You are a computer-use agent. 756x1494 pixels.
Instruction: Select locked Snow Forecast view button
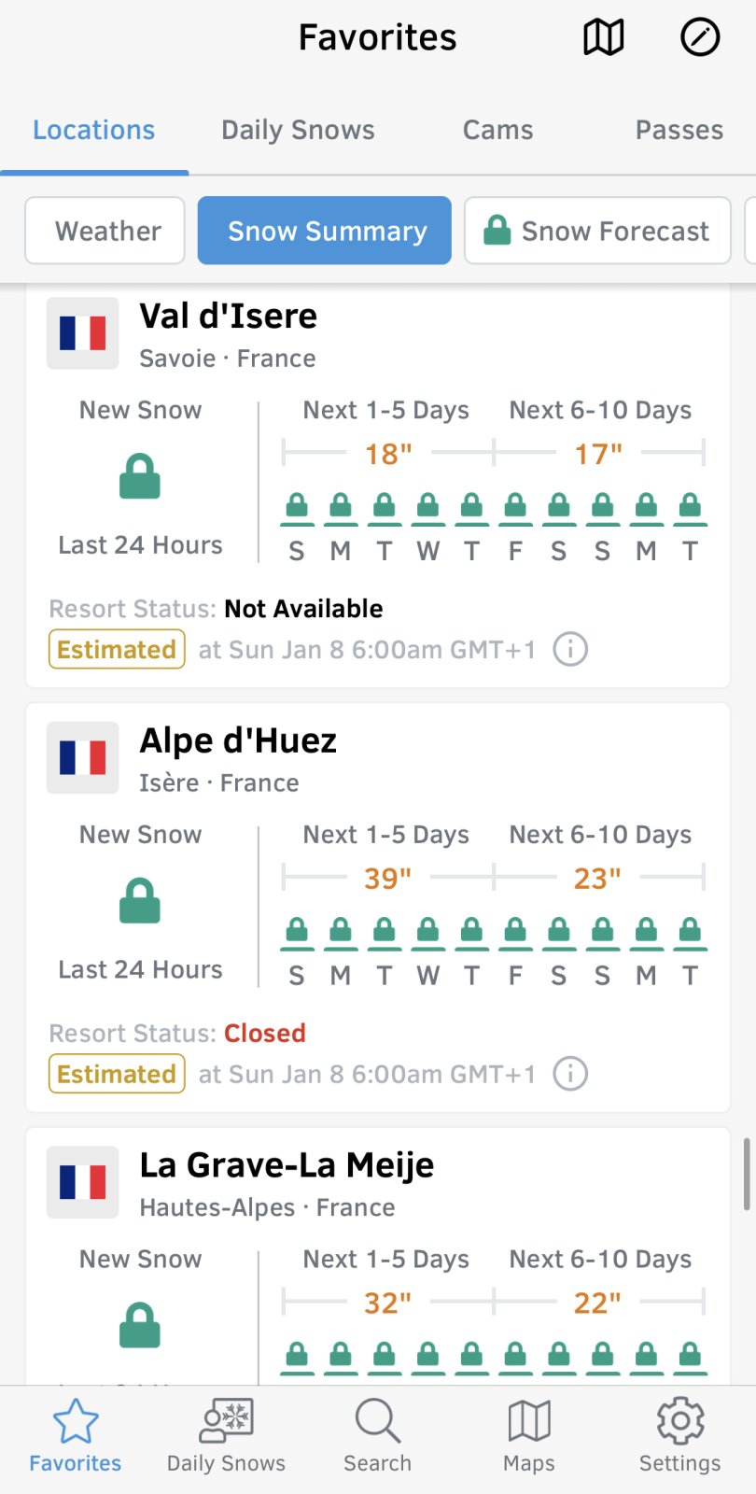[x=597, y=231]
